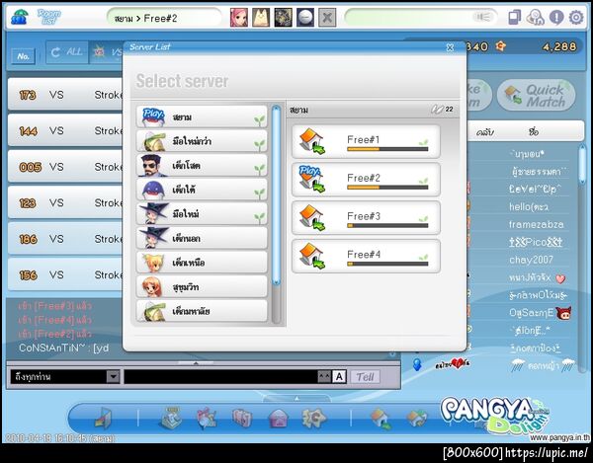The width and height of the screenshot is (593, 463).
Task: Open room 005 VS Stroke
Action: pyautogui.click(x=65, y=167)
